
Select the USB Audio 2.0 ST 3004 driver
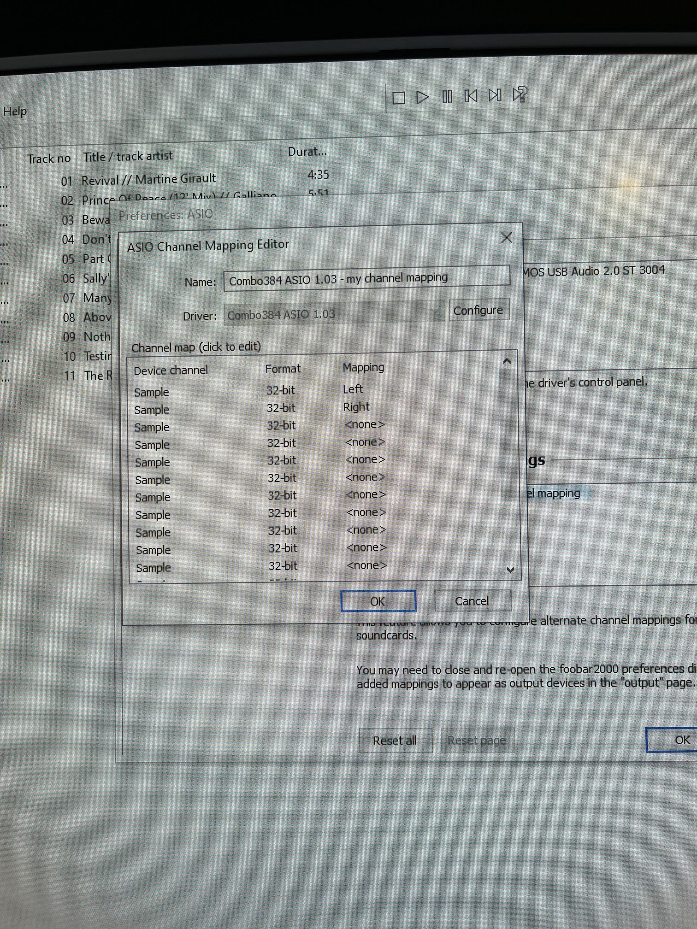pos(595,271)
